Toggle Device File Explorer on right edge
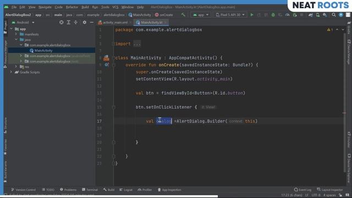 click(349, 168)
